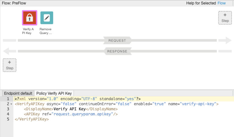The image size is (234, 137).
Task: Switch to the Policy Verify API Key tab
Action: click(54, 93)
